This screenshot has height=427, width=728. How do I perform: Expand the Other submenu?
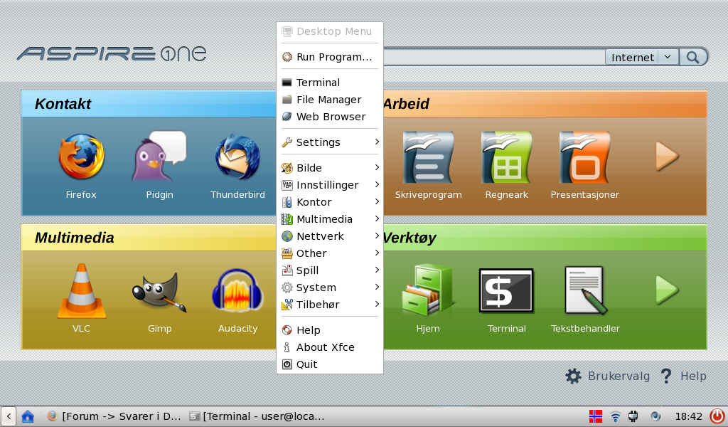tap(330, 253)
